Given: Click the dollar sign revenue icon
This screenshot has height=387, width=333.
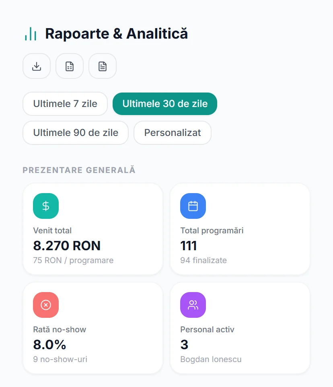Looking at the screenshot, I should coord(46,206).
